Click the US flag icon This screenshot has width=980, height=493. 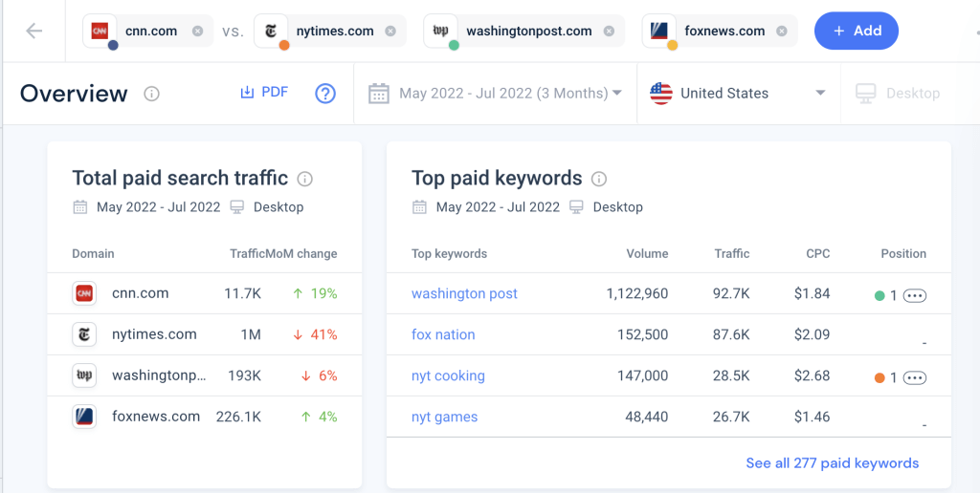661,94
